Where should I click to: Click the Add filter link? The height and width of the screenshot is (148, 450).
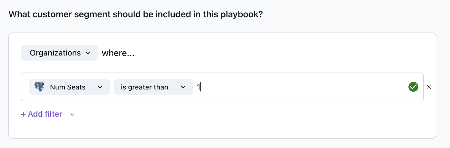click(x=45, y=114)
